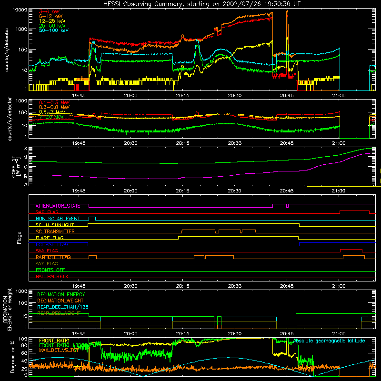
Task: Click the yellow FRONT_RATIO legend label
Action: [54, 341]
